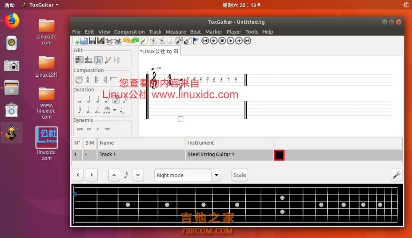Toggle tied note icon in Duration

tap(122, 110)
